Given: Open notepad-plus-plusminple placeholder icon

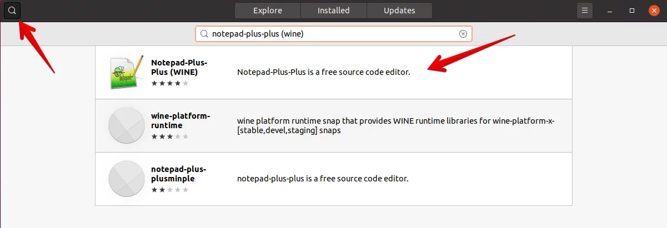Looking at the screenshot, I should pos(127,179).
